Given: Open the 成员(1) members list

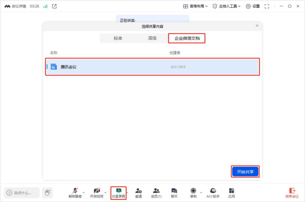Looking at the screenshot, I should point(156,193).
